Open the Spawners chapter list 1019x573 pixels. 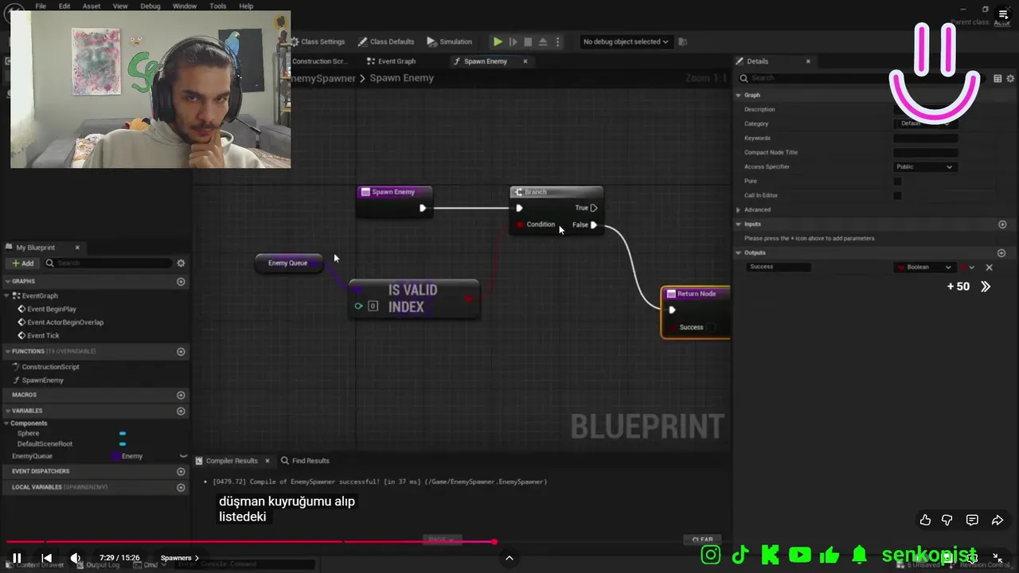click(180, 558)
